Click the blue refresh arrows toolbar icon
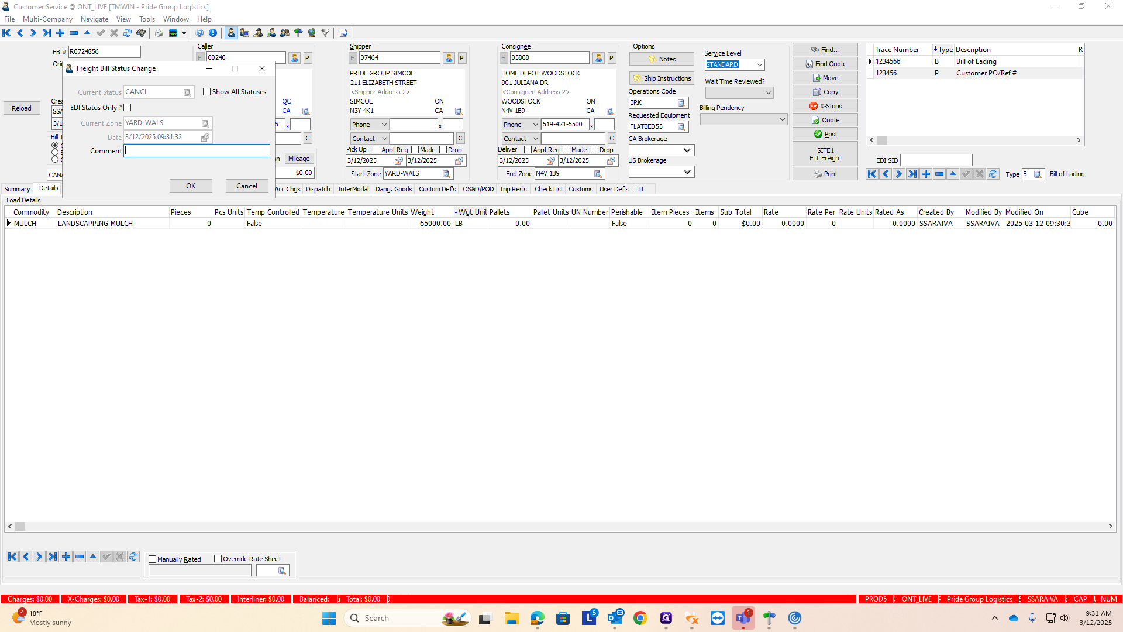This screenshot has height=632, width=1123. click(128, 33)
